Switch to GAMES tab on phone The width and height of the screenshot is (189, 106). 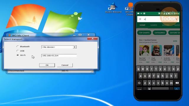[154, 25]
